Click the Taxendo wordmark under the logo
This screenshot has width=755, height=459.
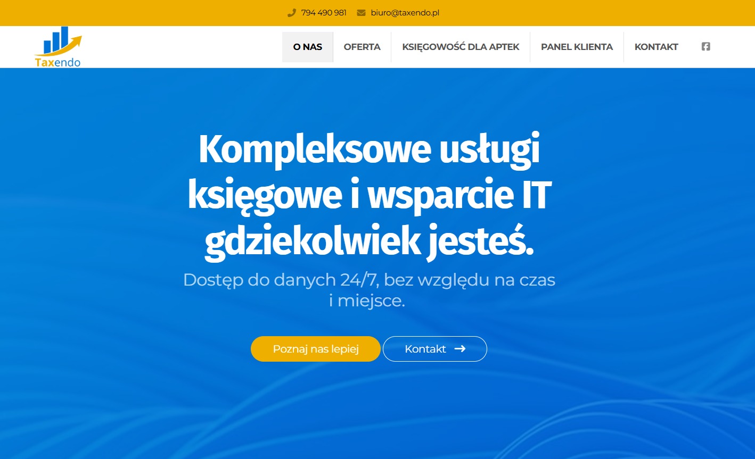pos(57,63)
